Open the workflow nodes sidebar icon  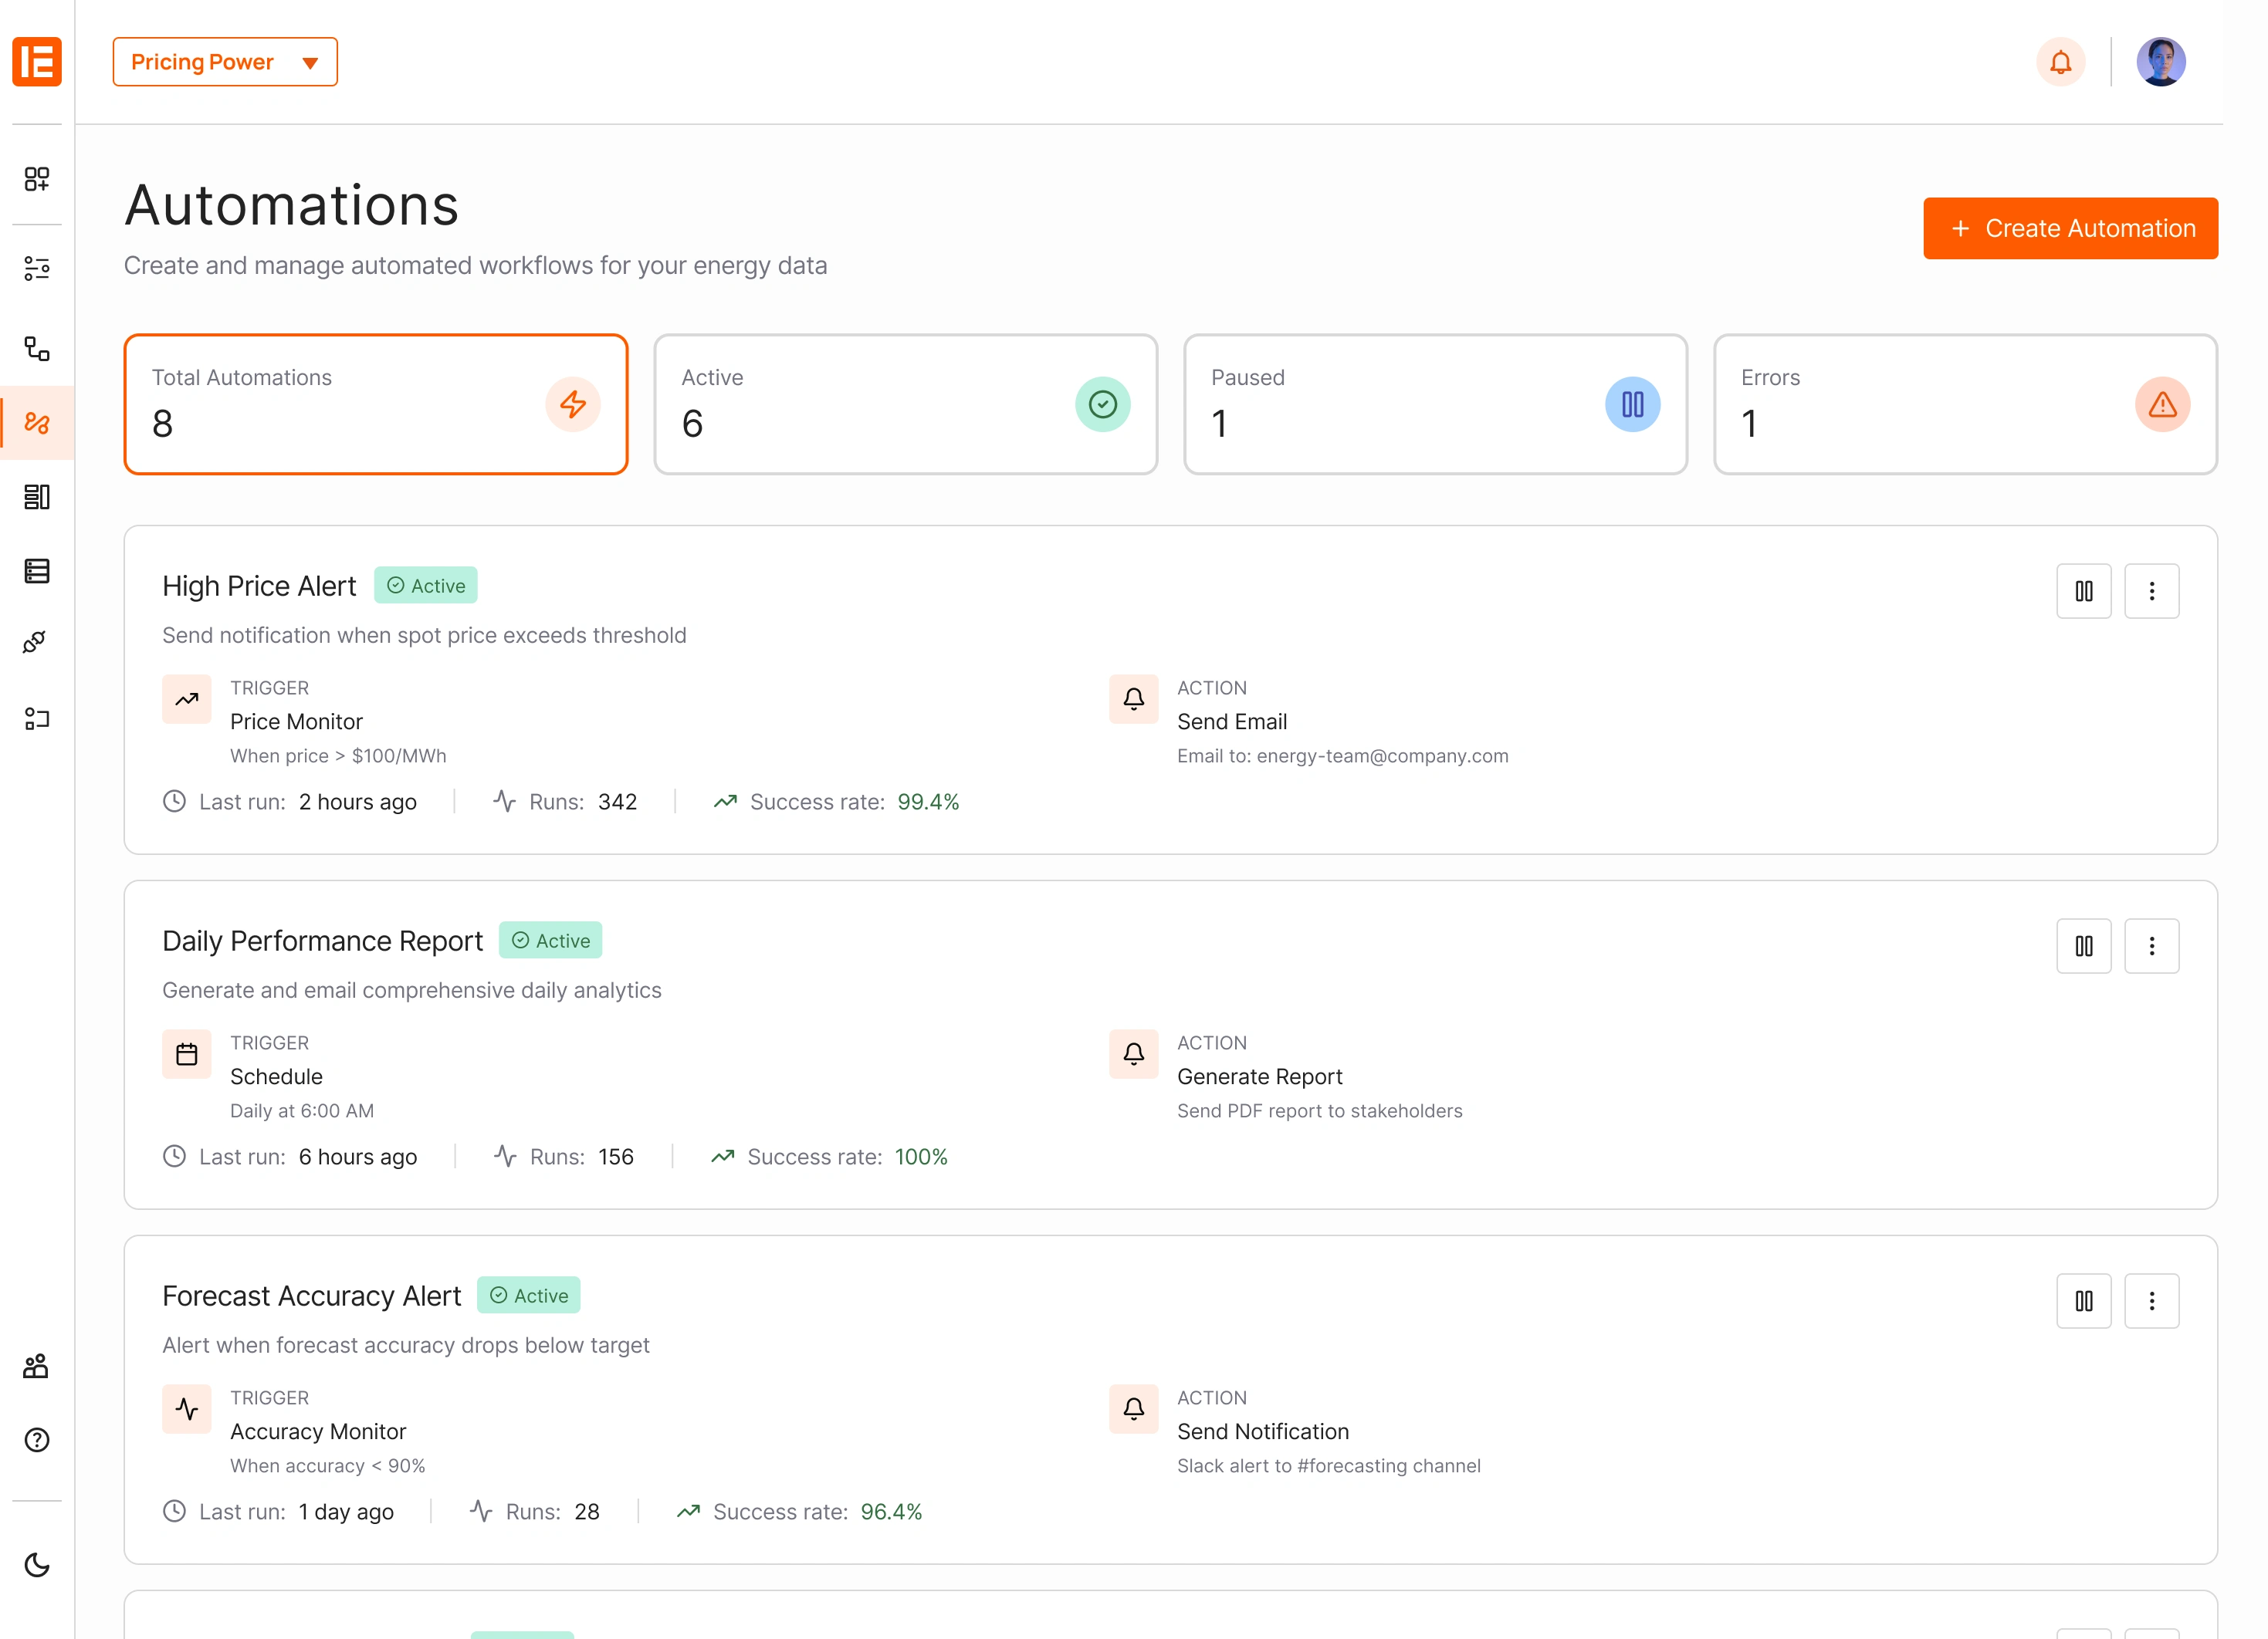point(37,349)
